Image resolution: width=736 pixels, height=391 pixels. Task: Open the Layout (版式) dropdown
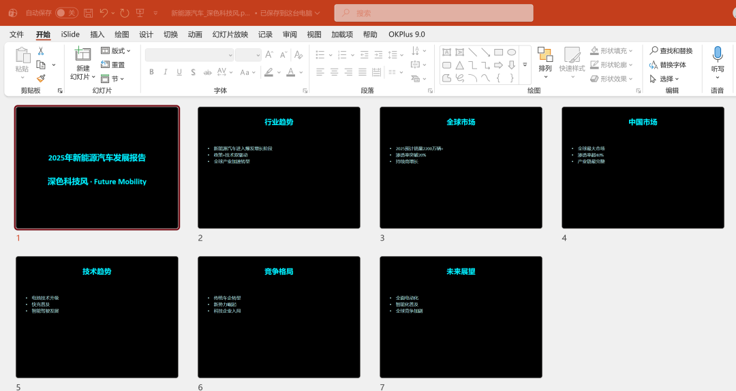[115, 50]
